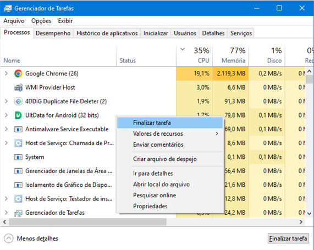Screen dimensions: 314x250
Task: Click the Menos detalhes label
Action: (x=37, y=238)
